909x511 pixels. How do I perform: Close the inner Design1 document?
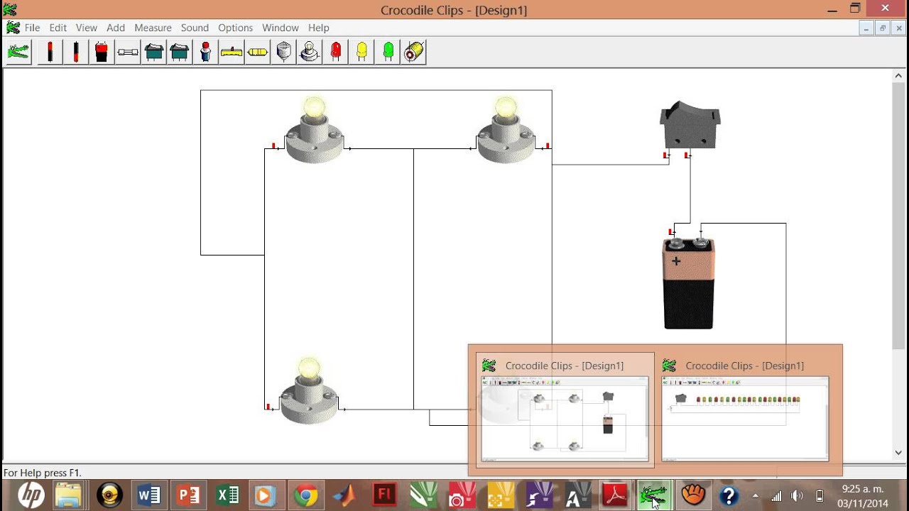click(x=899, y=28)
